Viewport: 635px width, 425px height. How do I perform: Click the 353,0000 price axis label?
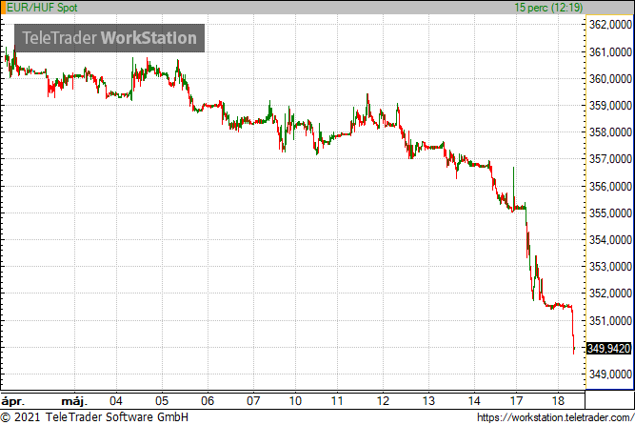[610, 267]
